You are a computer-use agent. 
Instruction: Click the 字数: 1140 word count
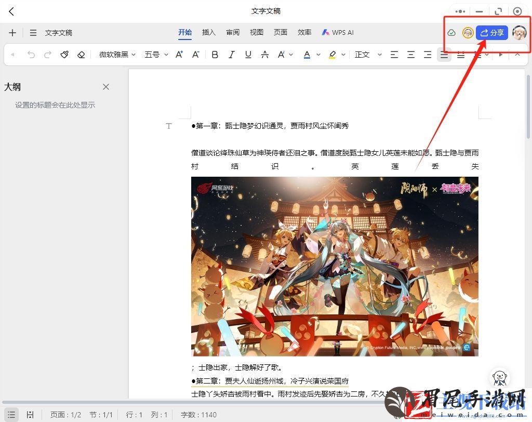[198, 415]
